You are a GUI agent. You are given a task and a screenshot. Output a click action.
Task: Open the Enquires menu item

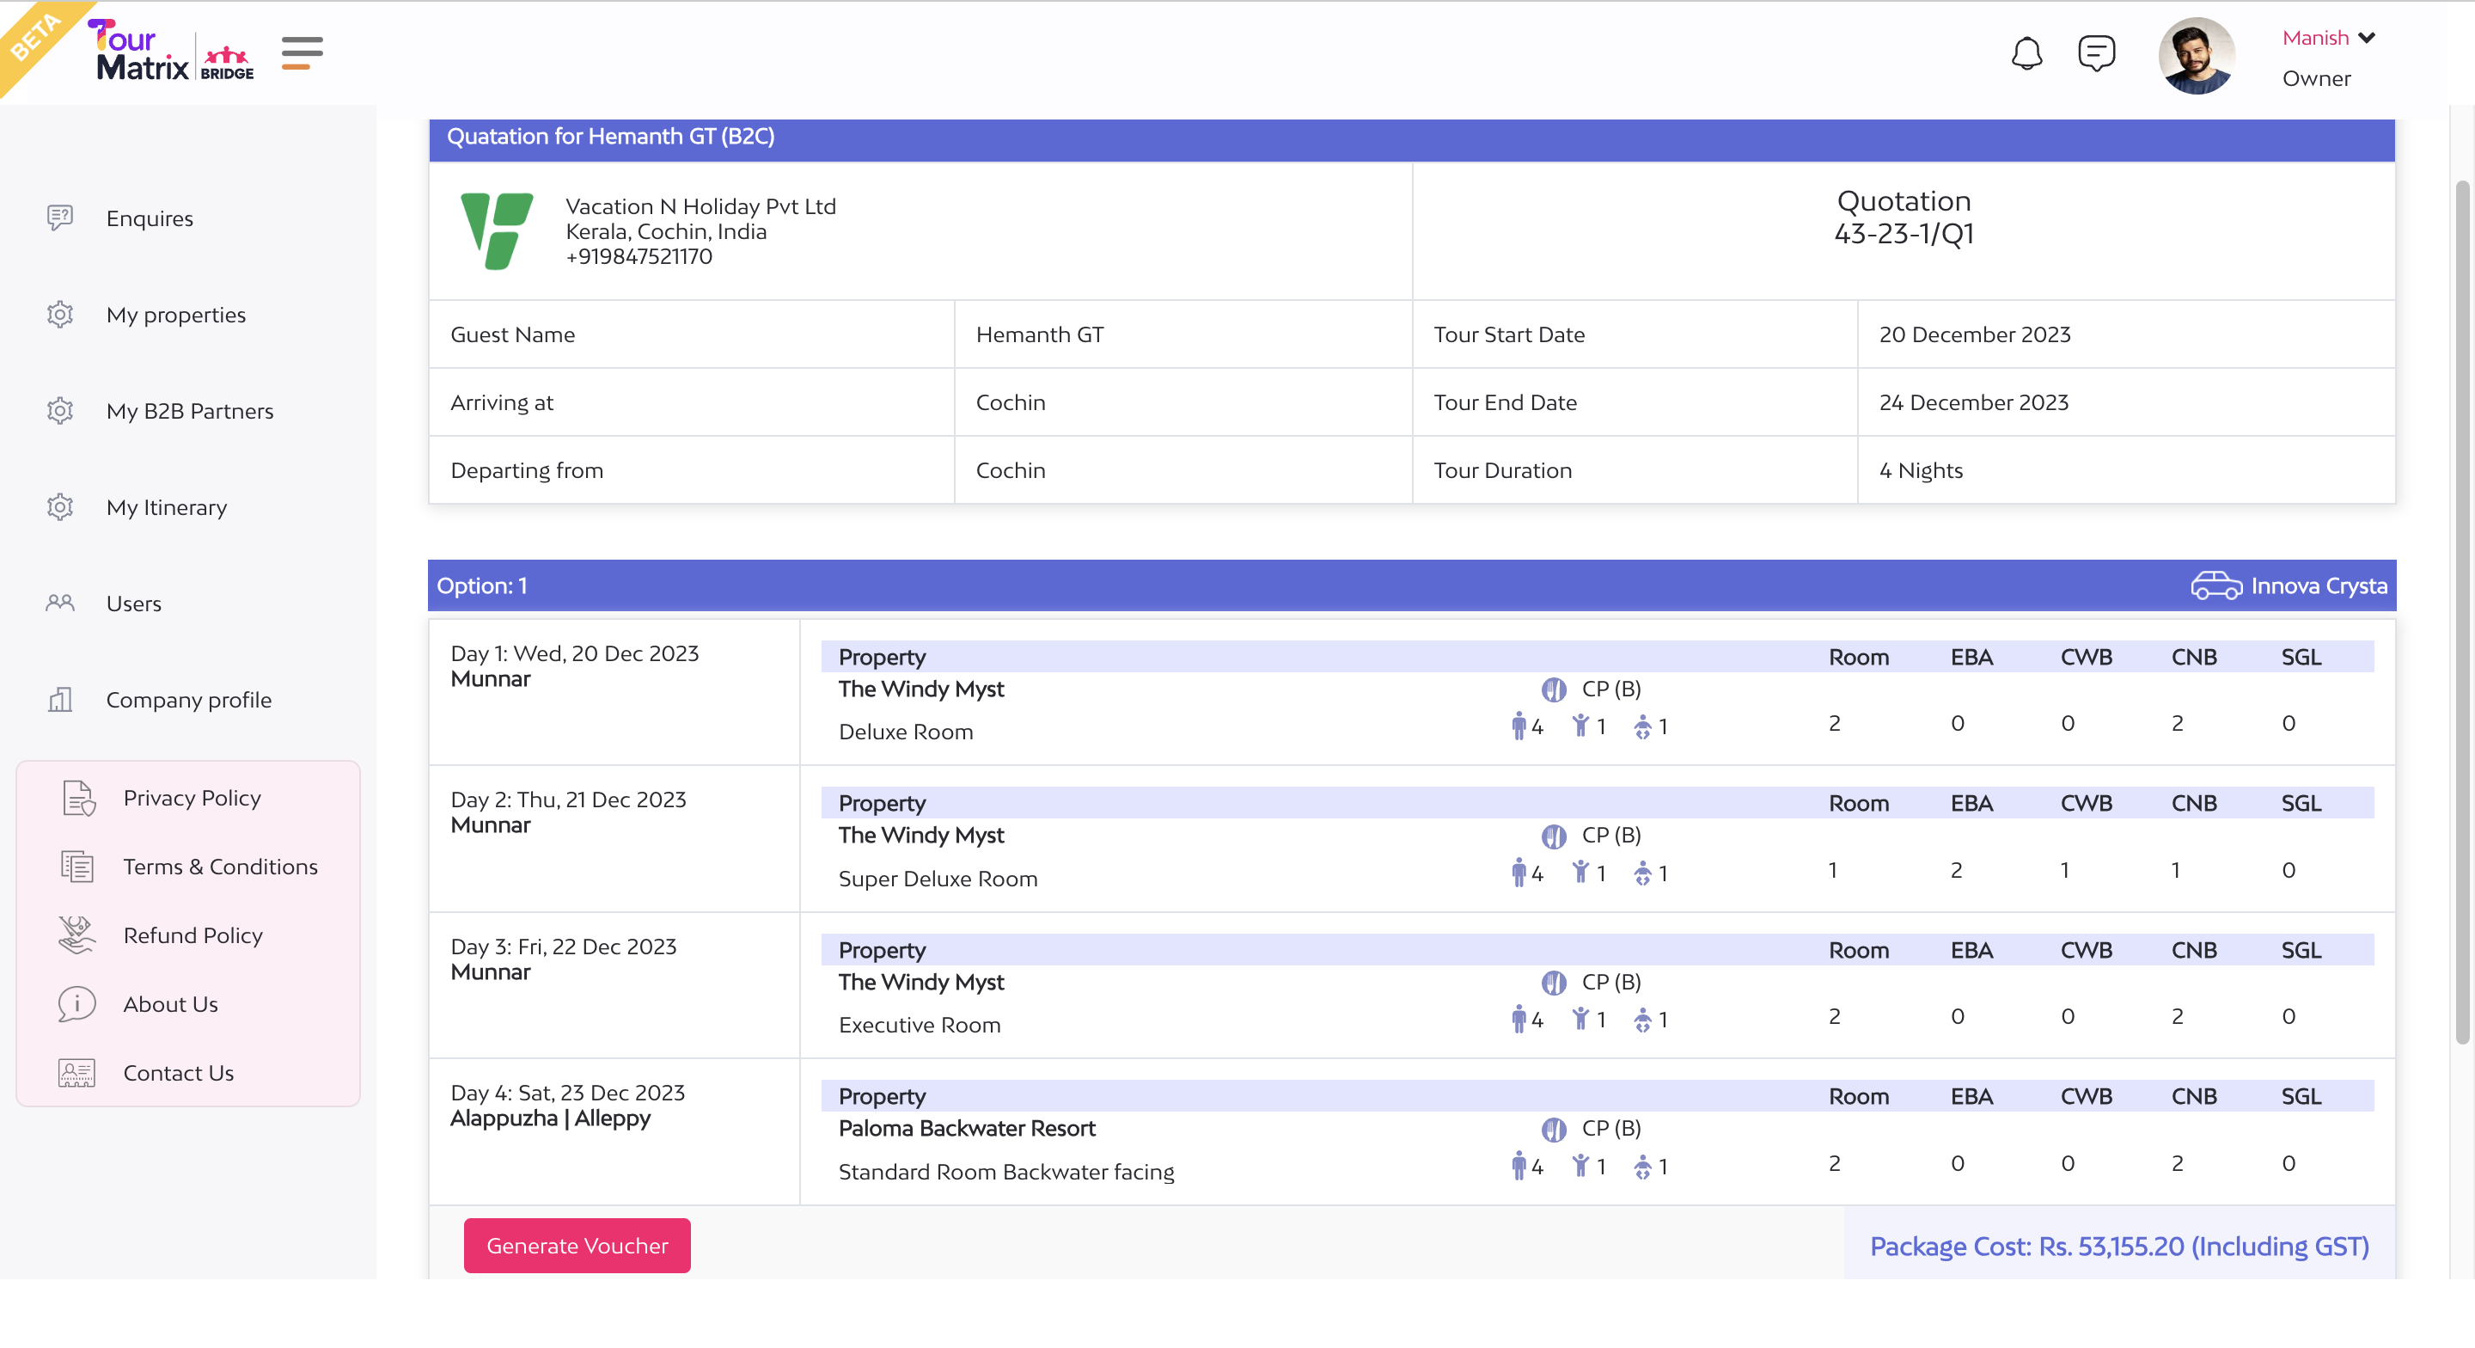coord(150,218)
